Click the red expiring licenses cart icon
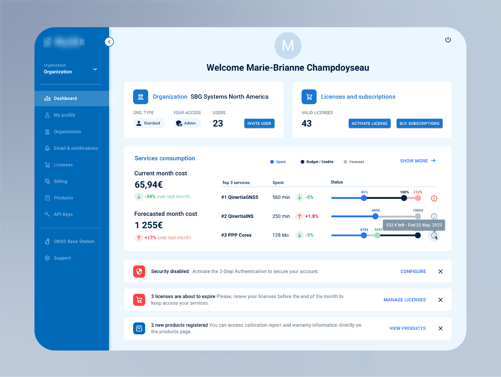Screen dimensions: 501x377 (139, 300)
